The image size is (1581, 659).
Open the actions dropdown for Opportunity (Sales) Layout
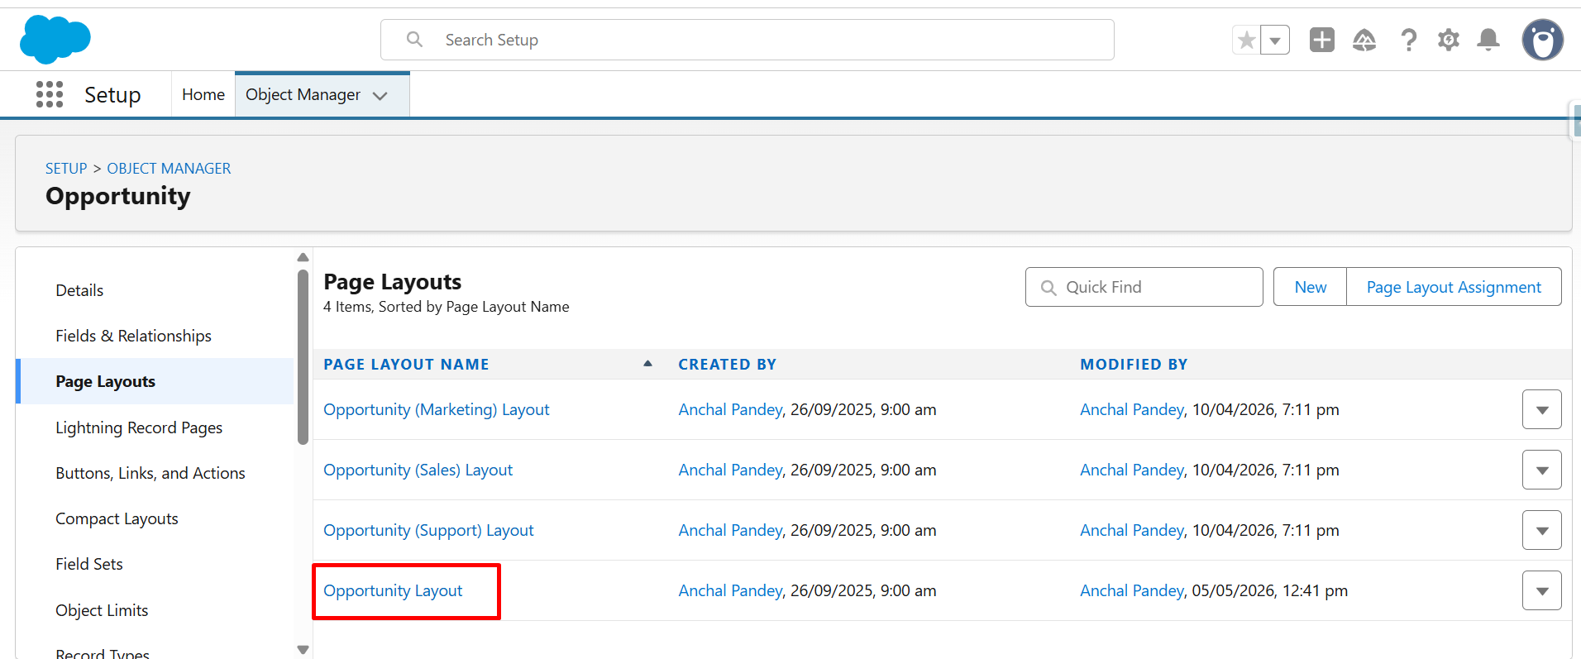(1541, 470)
